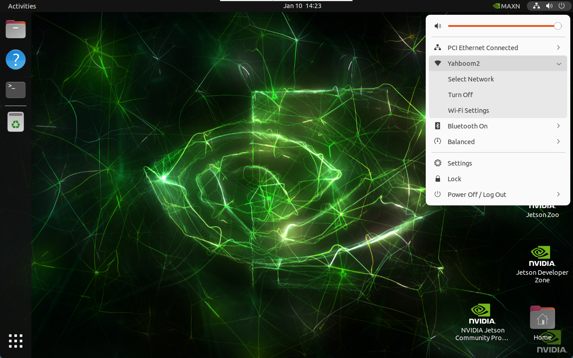Open the Trash in the dock
573x358 pixels.
(x=16, y=122)
